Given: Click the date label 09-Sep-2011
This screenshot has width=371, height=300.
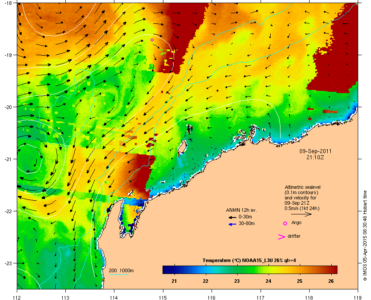Looking at the screenshot, I should 315,151.
